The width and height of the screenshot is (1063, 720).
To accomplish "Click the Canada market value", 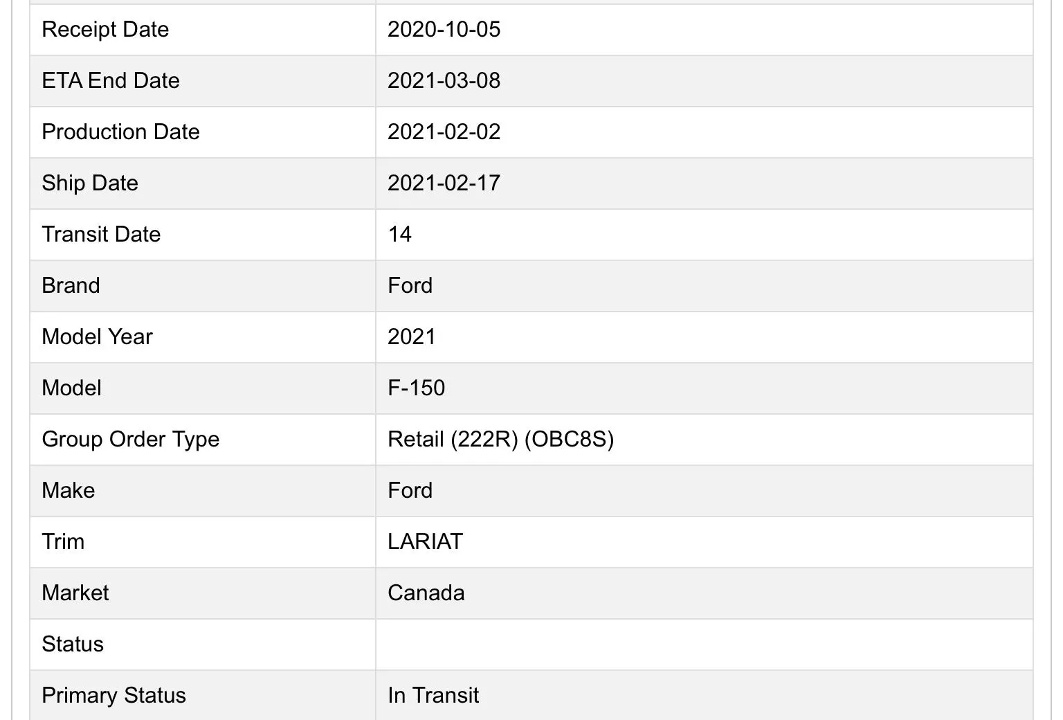I will click(426, 593).
